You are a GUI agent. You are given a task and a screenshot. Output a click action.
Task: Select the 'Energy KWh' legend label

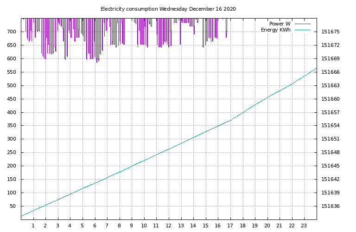pos(275,30)
